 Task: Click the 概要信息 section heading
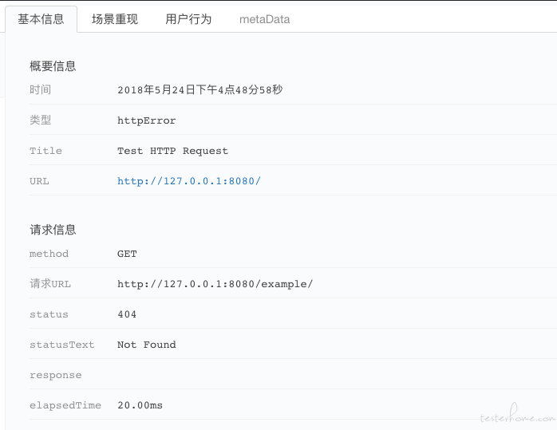[x=53, y=66]
